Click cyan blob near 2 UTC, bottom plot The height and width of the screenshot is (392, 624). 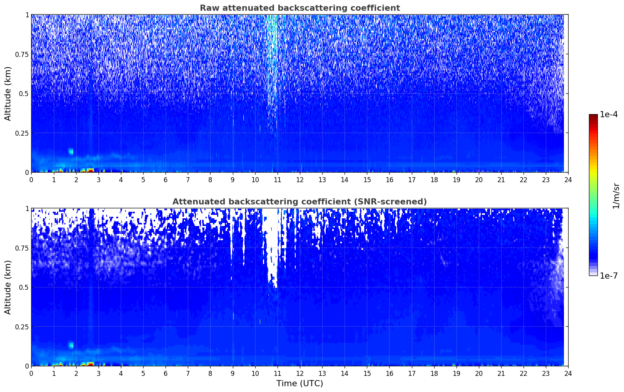click(x=71, y=345)
